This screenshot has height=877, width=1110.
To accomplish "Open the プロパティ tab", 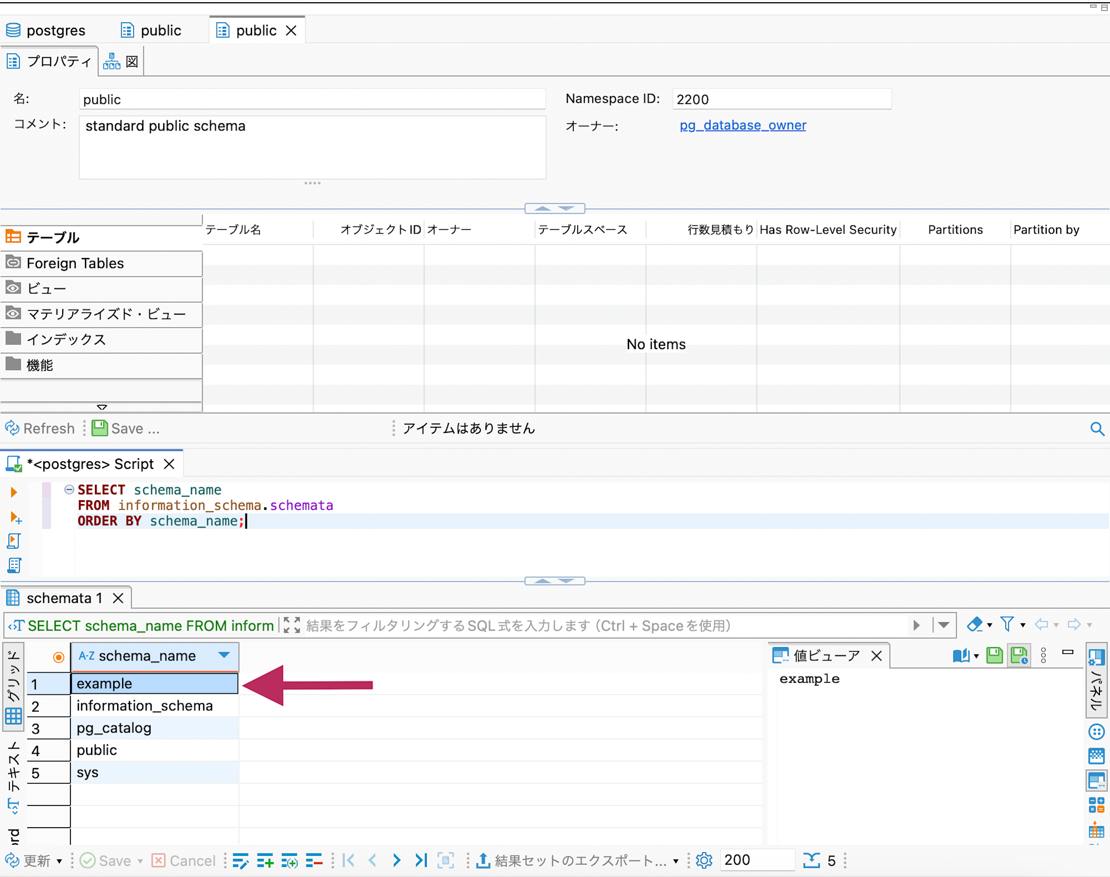I will (x=49, y=61).
